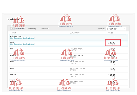Click the Phase 2 item name
Image resolution: width=137 pixels, height=95 pixels.
pyautogui.click(x=13, y=75)
